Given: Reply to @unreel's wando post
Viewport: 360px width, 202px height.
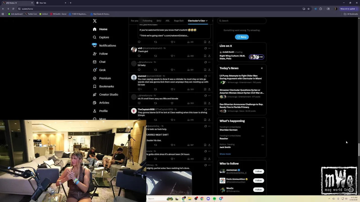Looking at the screenshot, I should 139,89.
